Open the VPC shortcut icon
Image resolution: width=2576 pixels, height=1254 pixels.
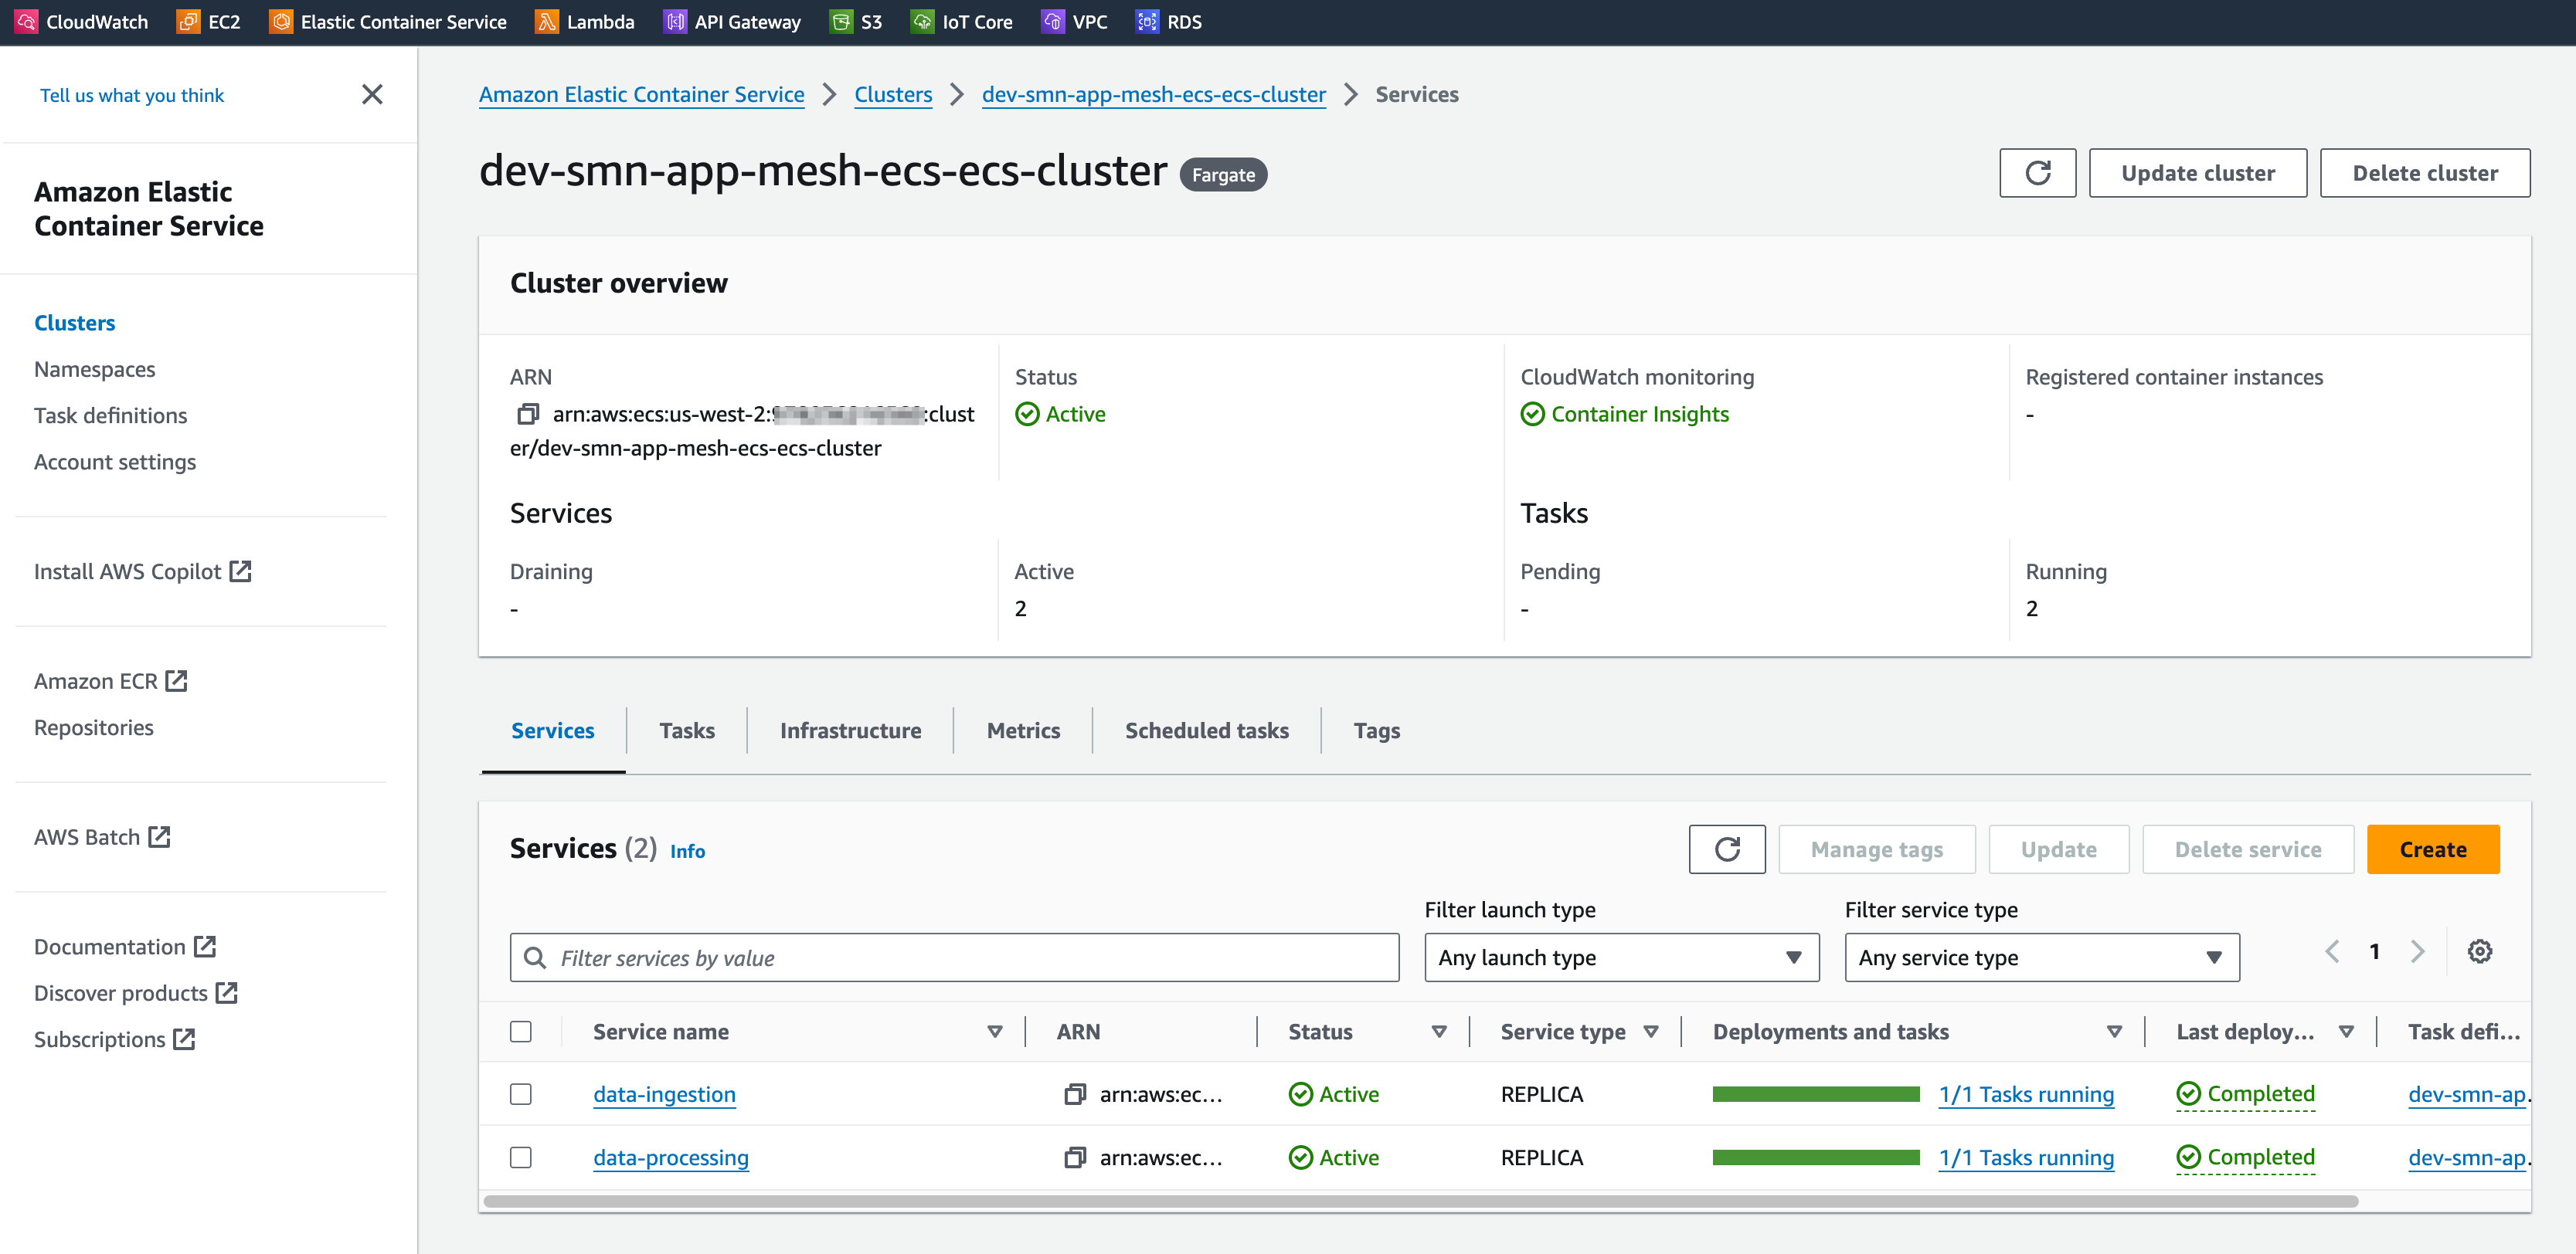click(1053, 21)
